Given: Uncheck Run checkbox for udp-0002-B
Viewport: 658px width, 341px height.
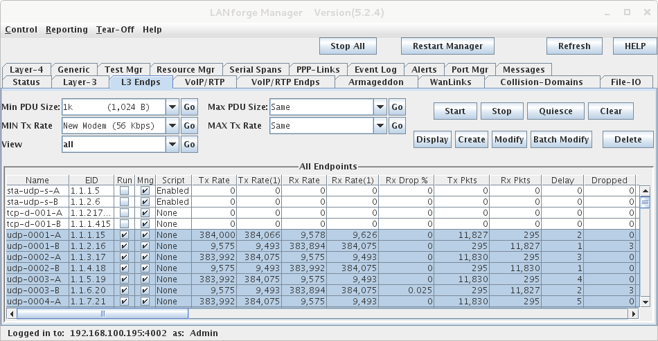Looking at the screenshot, I should pyautogui.click(x=124, y=268).
